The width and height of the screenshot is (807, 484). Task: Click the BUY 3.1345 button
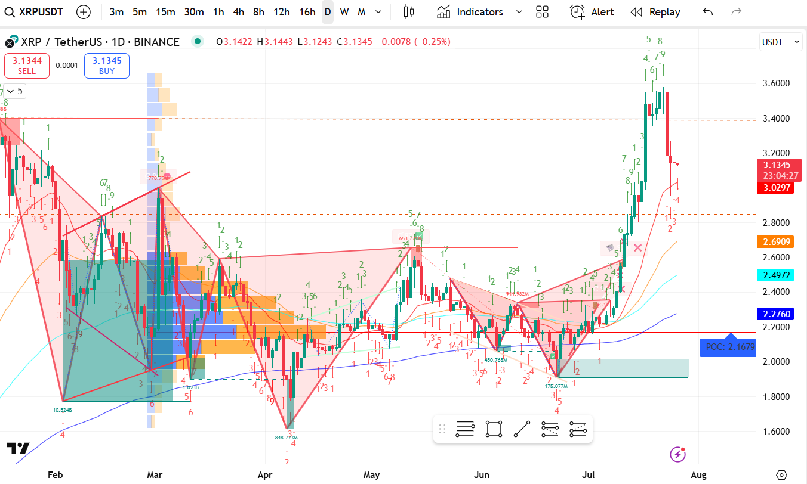tap(107, 66)
